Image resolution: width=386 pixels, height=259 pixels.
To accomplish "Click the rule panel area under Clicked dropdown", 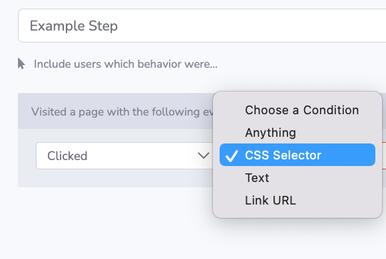I will click(x=115, y=178).
